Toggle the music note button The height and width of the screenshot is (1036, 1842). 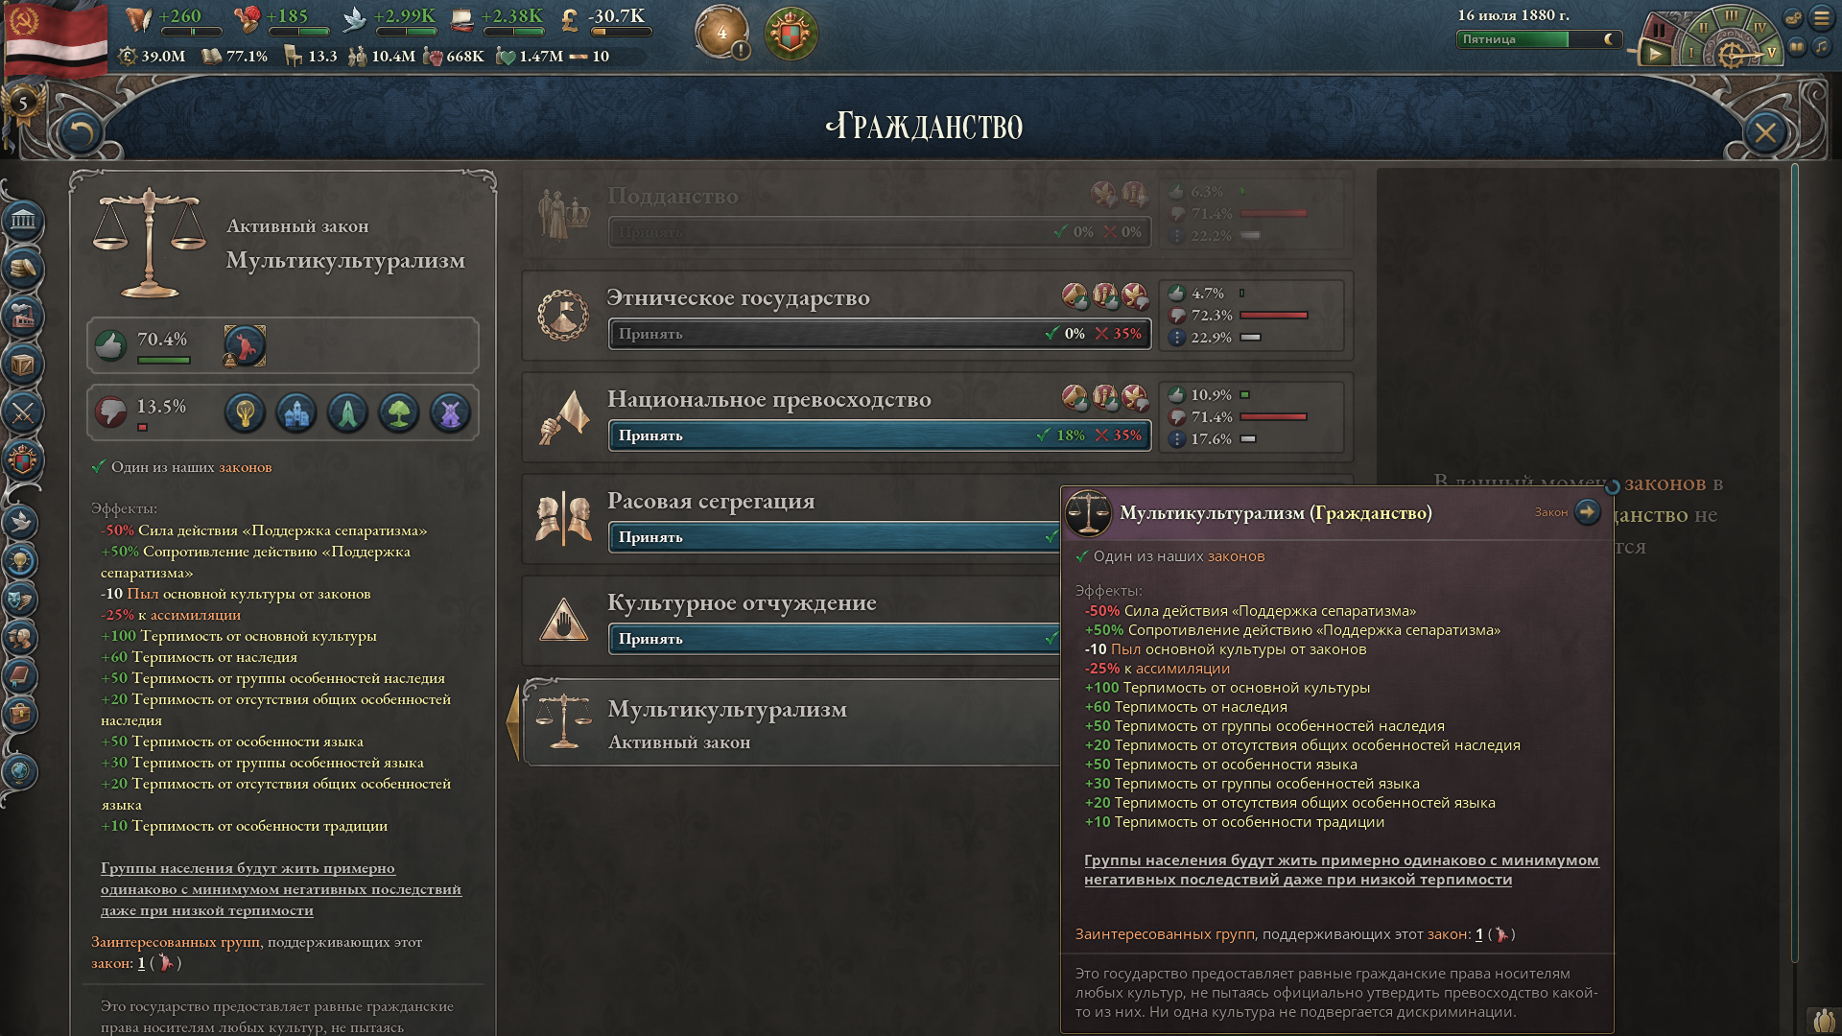1820,46
